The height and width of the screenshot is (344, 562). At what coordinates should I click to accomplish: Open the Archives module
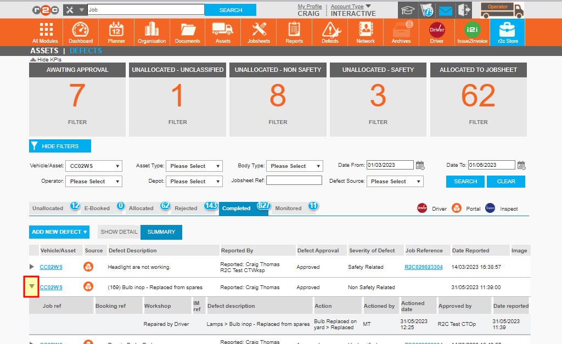click(401, 32)
